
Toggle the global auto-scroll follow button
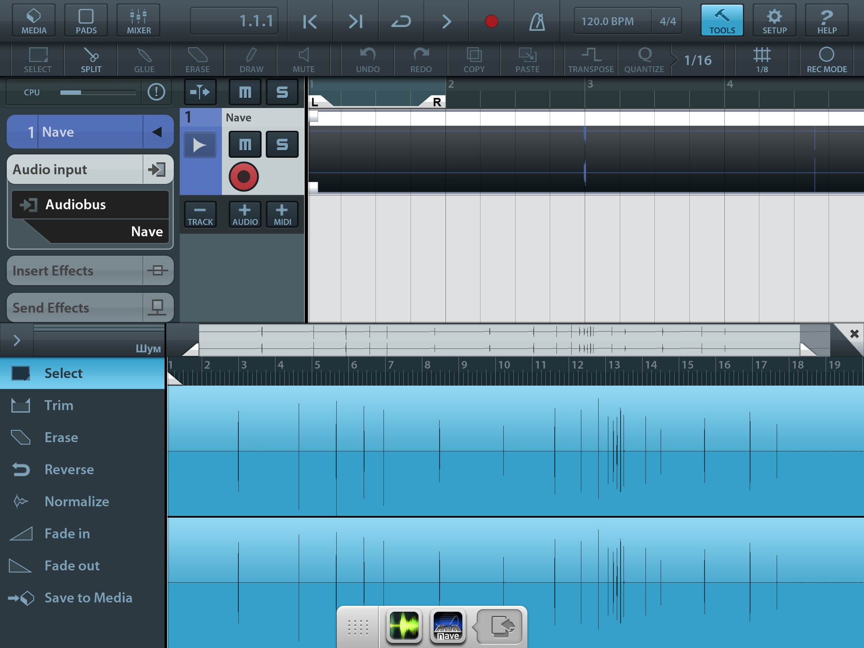(200, 92)
